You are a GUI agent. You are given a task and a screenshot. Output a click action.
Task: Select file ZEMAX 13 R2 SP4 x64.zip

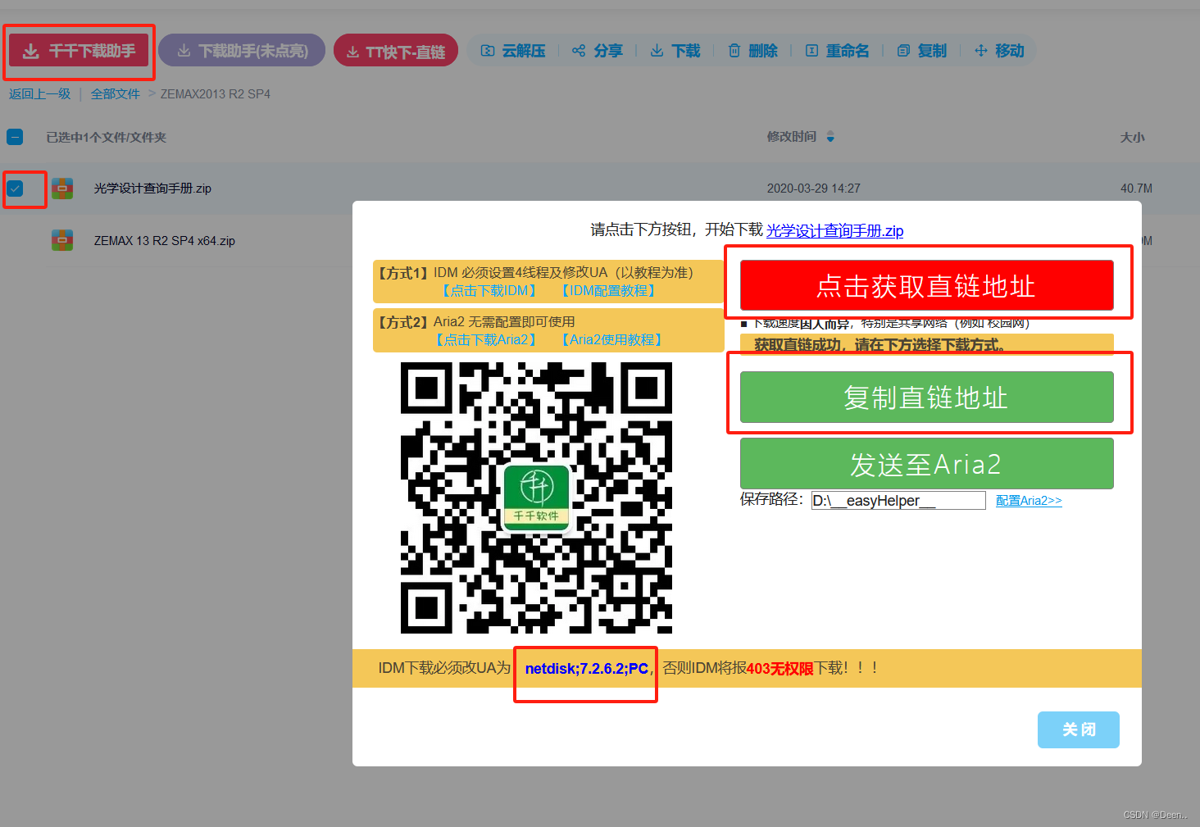coord(164,241)
